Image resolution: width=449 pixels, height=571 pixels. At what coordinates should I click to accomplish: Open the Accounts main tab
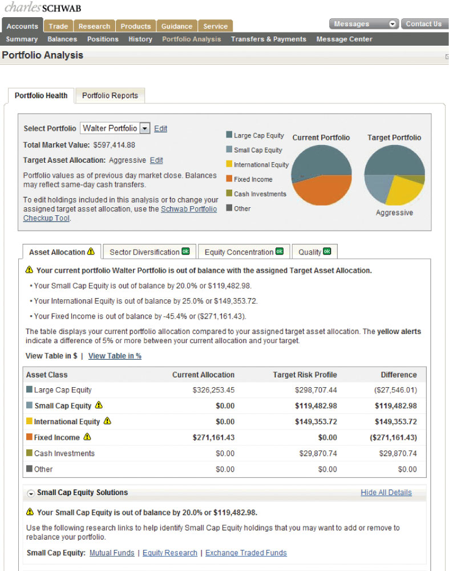[22, 26]
